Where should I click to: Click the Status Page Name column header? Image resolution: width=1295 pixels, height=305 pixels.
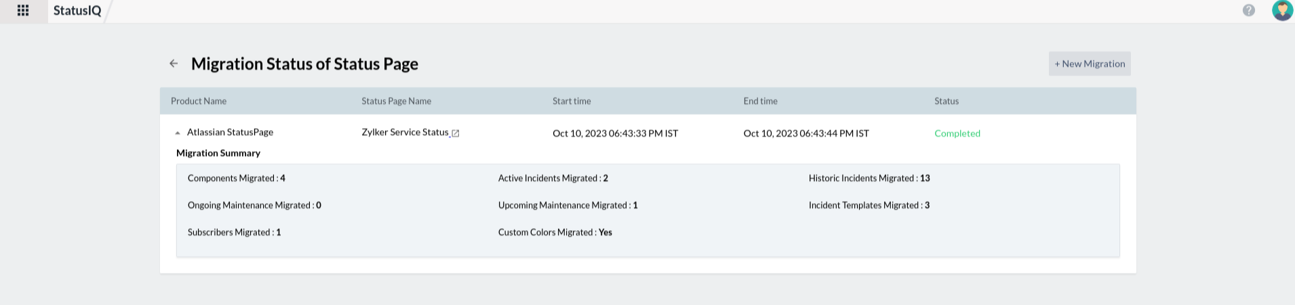coord(396,101)
